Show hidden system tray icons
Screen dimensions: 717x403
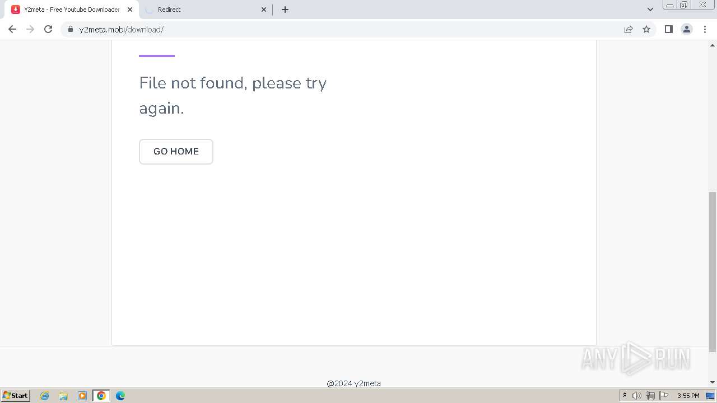pos(625,396)
